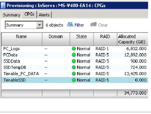151x114 pixels.
Task: Select the FCData row name
Action: tap(10, 55)
